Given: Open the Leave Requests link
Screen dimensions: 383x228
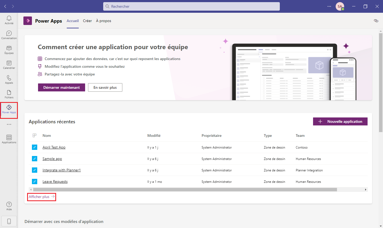Looking at the screenshot, I should (x=55, y=181).
